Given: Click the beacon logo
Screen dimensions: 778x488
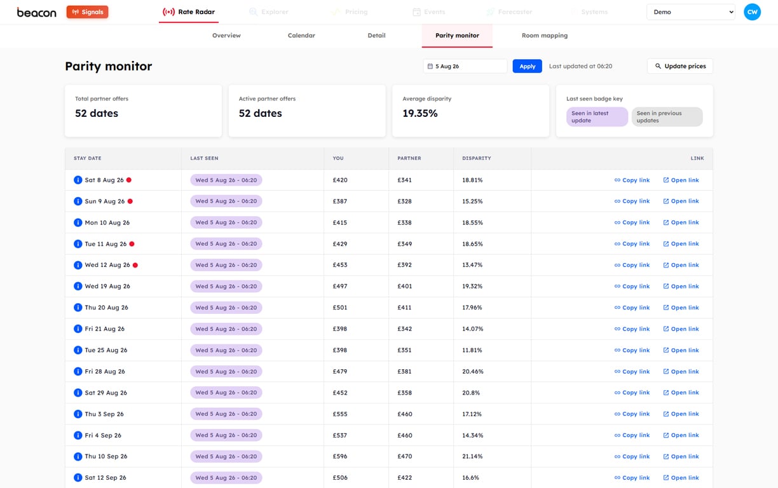Looking at the screenshot, I should coord(36,12).
